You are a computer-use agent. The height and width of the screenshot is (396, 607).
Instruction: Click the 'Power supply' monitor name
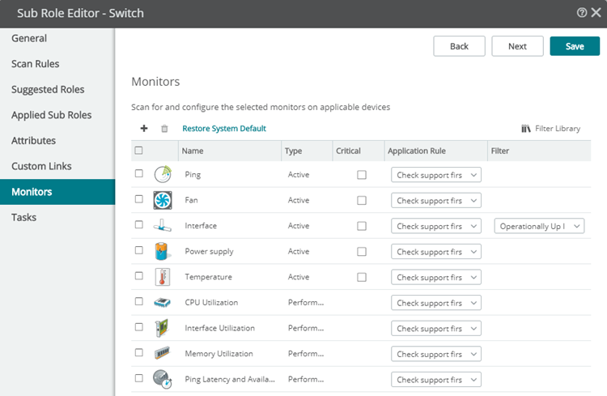click(209, 252)
